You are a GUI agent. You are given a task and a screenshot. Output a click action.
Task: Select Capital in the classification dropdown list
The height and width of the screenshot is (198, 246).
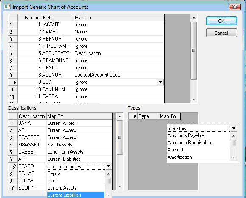[76, 173]
